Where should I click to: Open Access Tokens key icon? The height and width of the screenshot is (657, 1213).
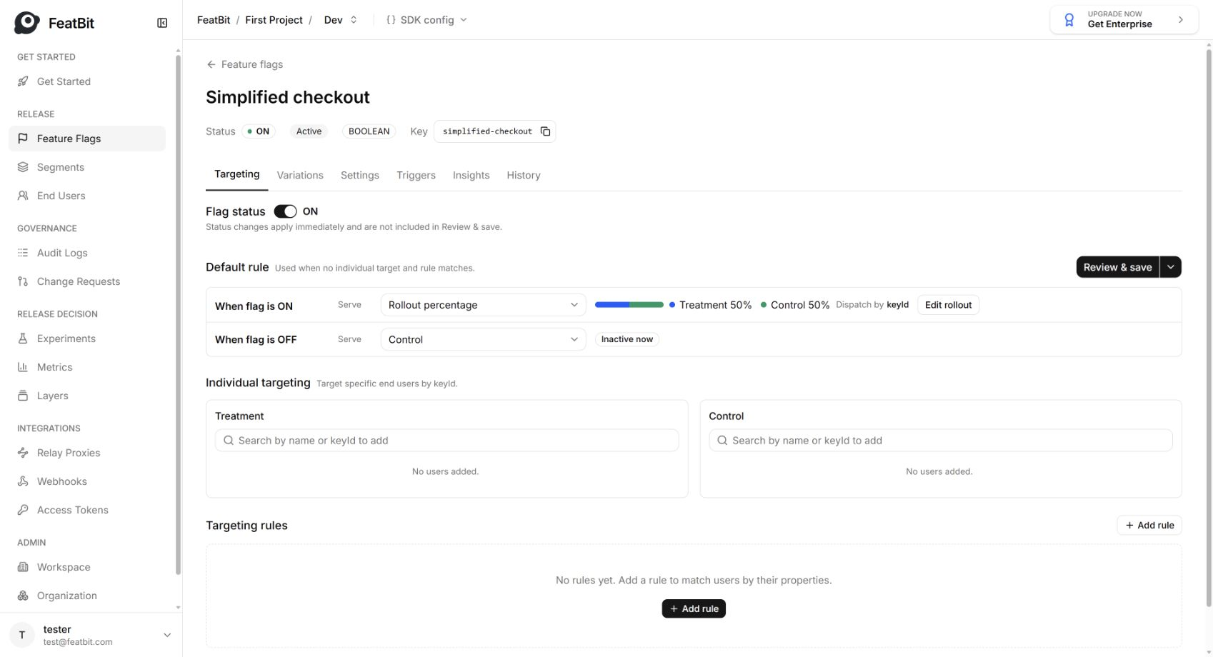pos(23,510)
